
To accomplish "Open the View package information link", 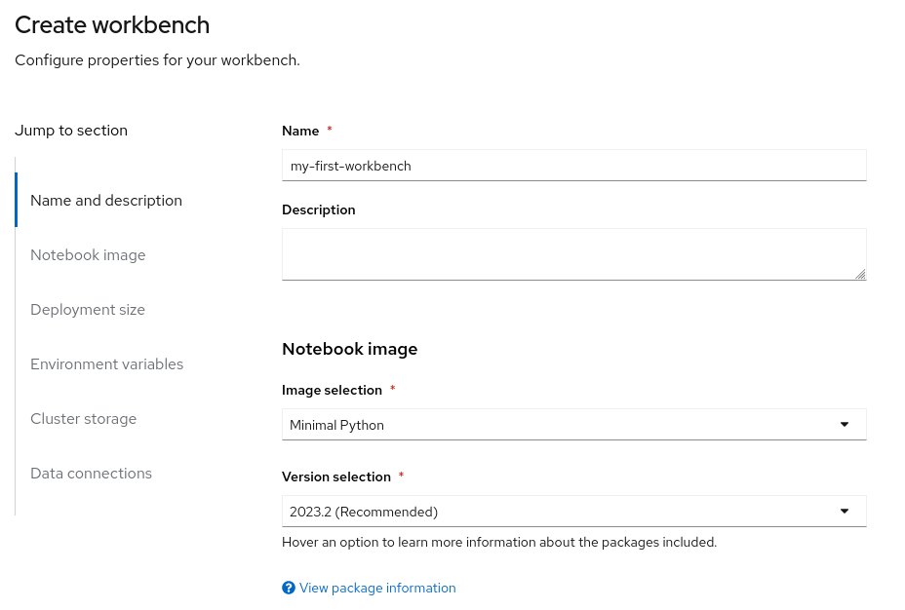I will (377, 588).
